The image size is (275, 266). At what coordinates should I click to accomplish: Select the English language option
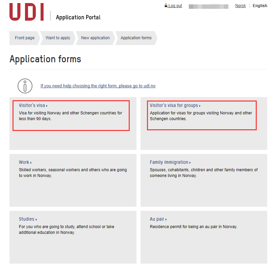260,6
